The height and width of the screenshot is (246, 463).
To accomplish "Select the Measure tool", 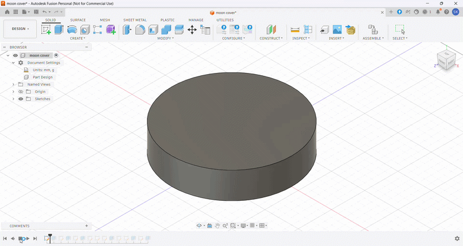I will point(295,30).
